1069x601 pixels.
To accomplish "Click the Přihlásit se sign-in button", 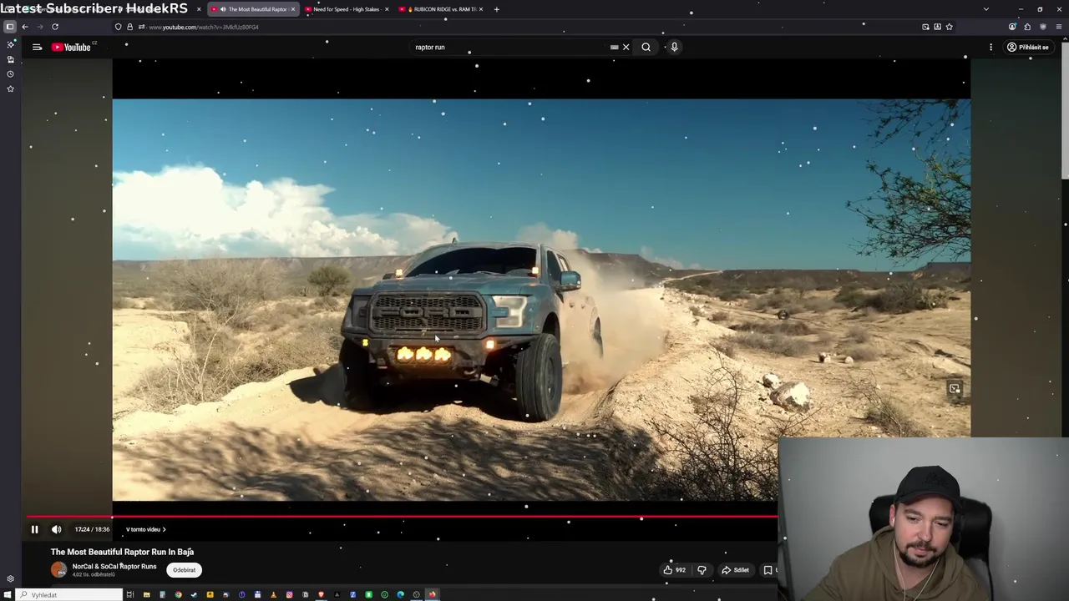I will pyautogui.click(x=1027, y=47).
